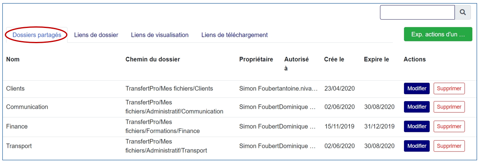The width and height of the screenshot is (479, 163).
Task: Click Modifier for the Communication folder
Action: (x=416, y=107)
